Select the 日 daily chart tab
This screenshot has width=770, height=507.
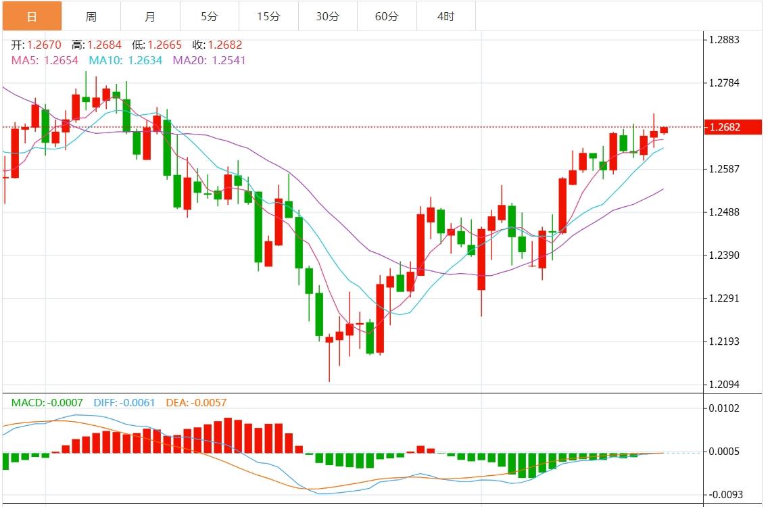pos(32,16)
